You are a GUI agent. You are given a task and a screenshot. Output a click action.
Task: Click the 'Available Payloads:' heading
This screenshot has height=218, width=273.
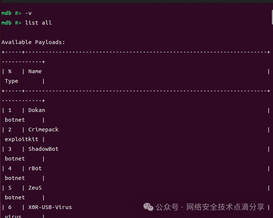click(x=33, y=42)
